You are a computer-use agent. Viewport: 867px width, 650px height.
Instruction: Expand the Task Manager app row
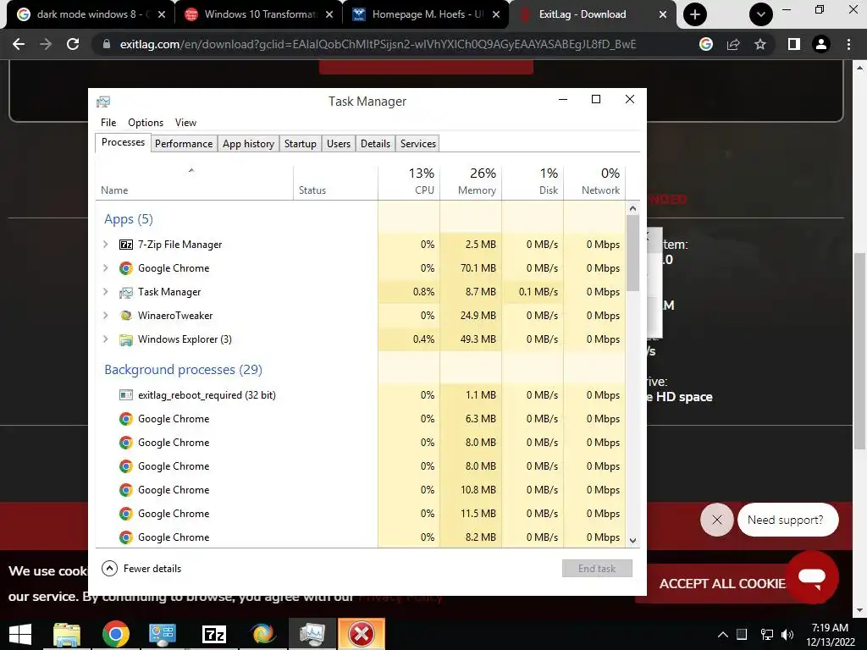tap(106, 291)
